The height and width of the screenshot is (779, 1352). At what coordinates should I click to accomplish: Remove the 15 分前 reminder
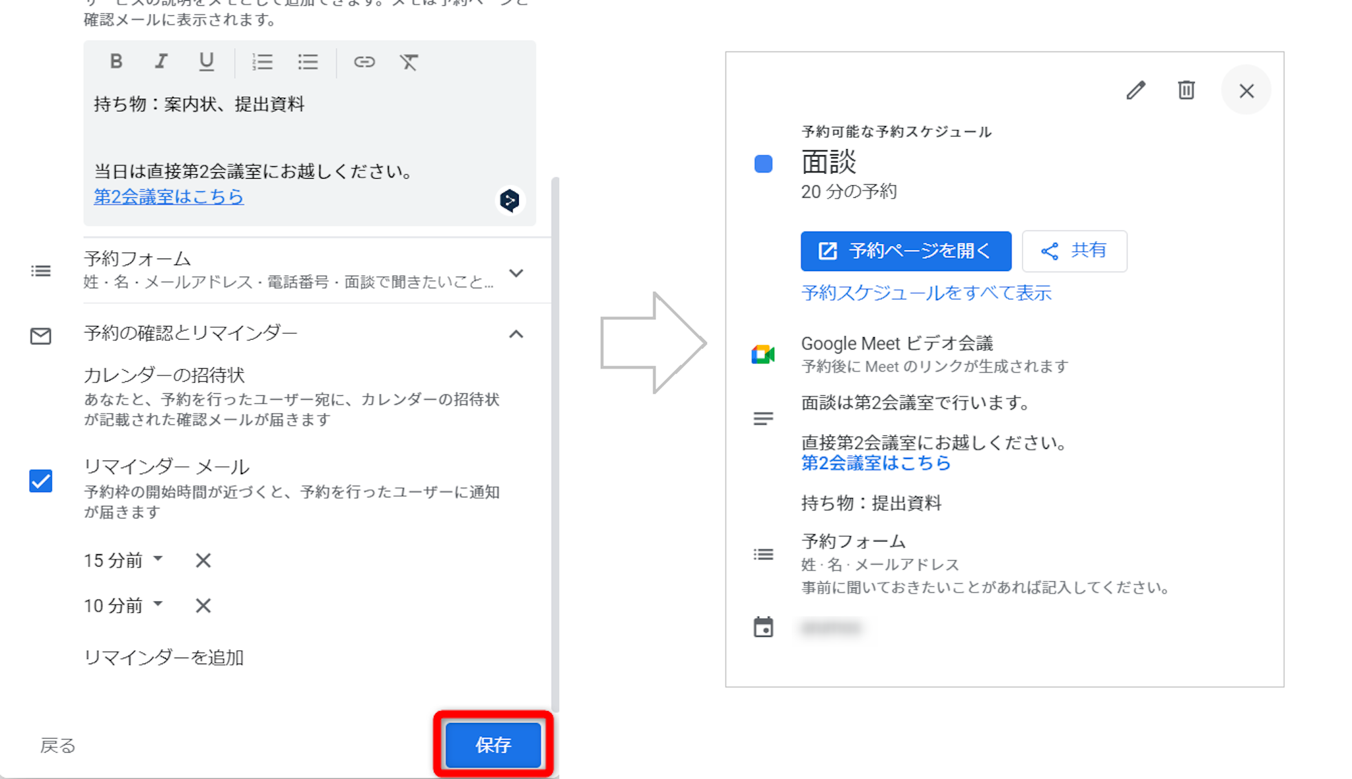[x=203, y=560]
